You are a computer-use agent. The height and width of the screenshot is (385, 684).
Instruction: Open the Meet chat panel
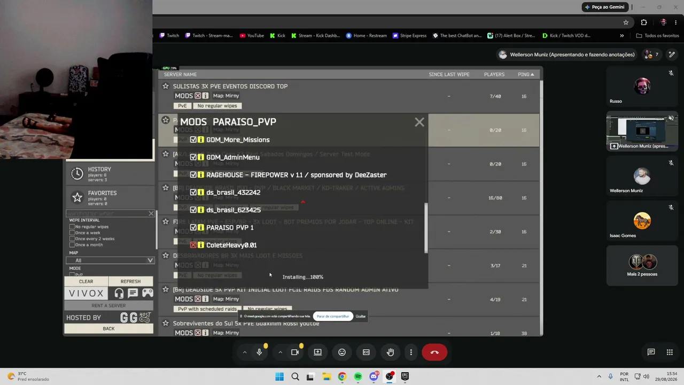point(651,352)
